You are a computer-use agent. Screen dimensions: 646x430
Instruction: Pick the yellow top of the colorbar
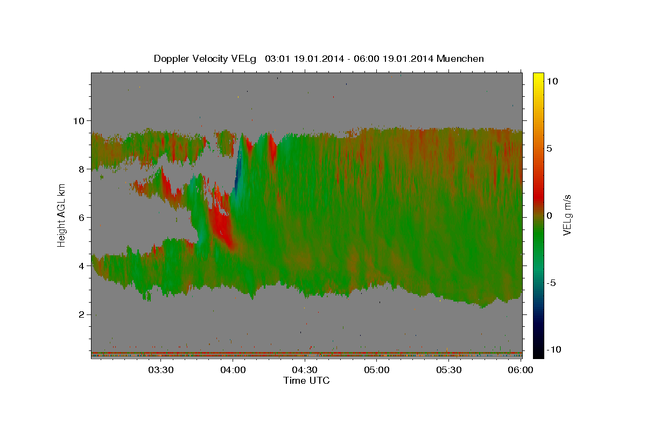538,76
